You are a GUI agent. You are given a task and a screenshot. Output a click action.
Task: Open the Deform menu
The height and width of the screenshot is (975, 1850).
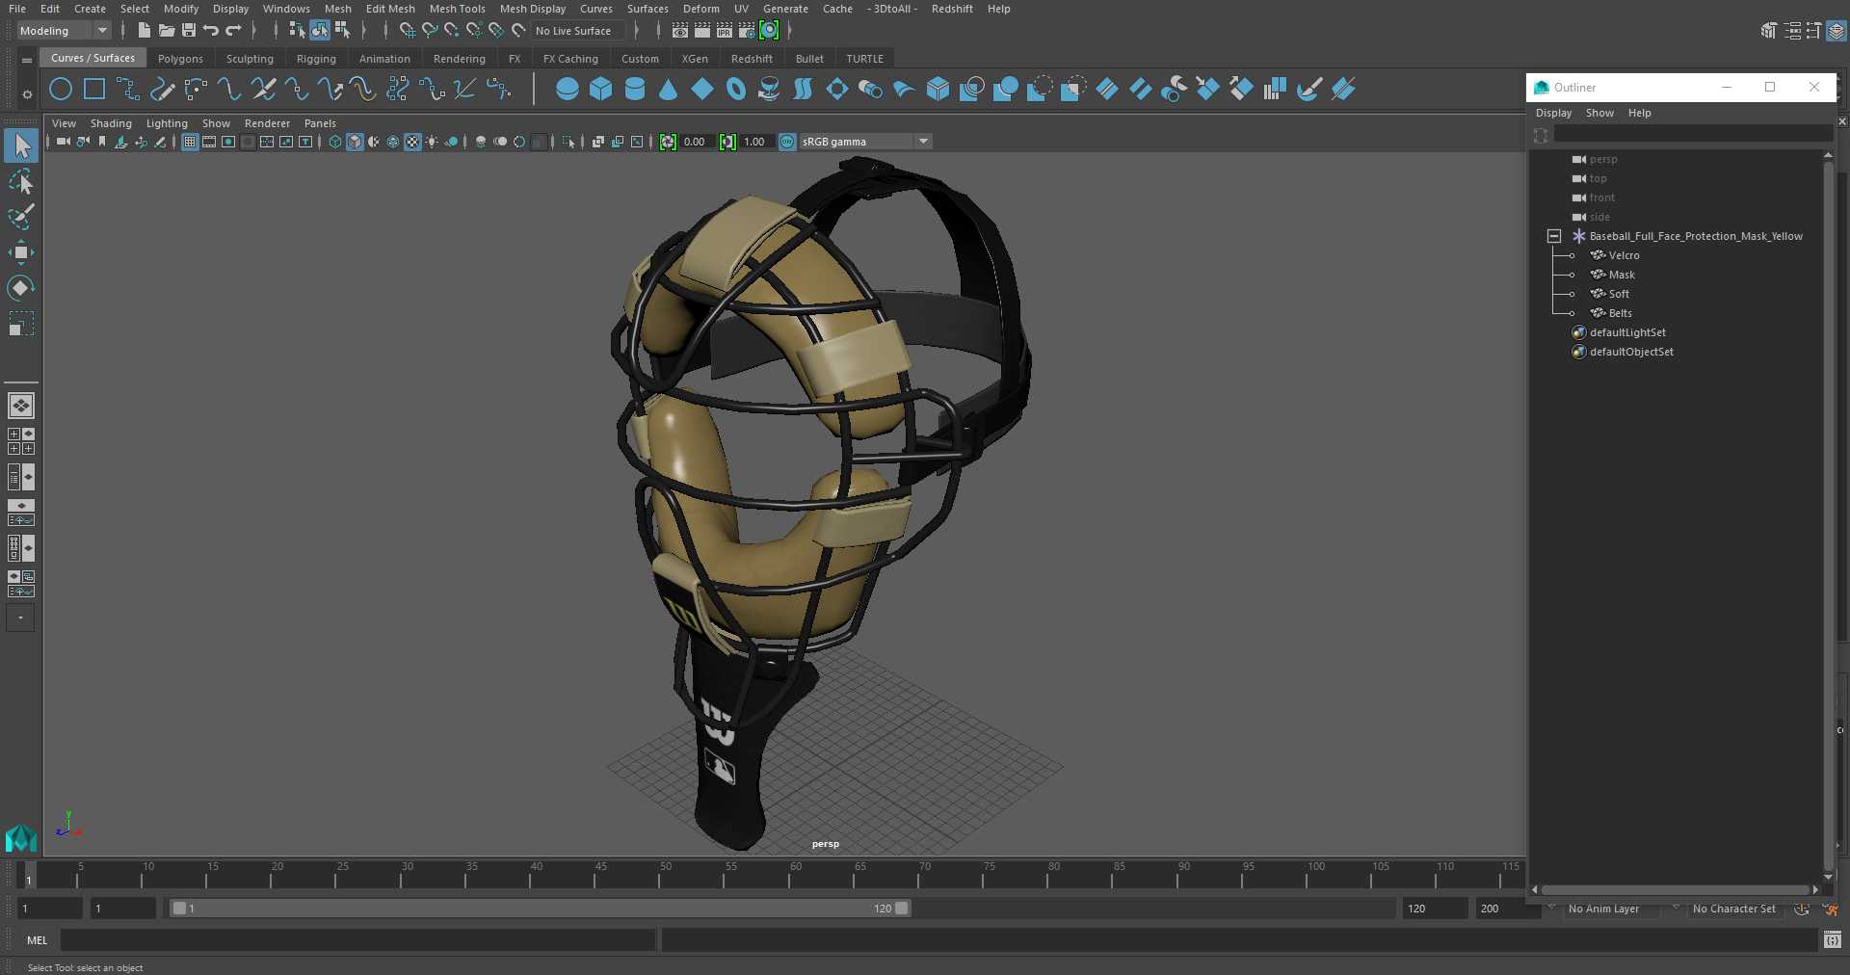point(700,9)
